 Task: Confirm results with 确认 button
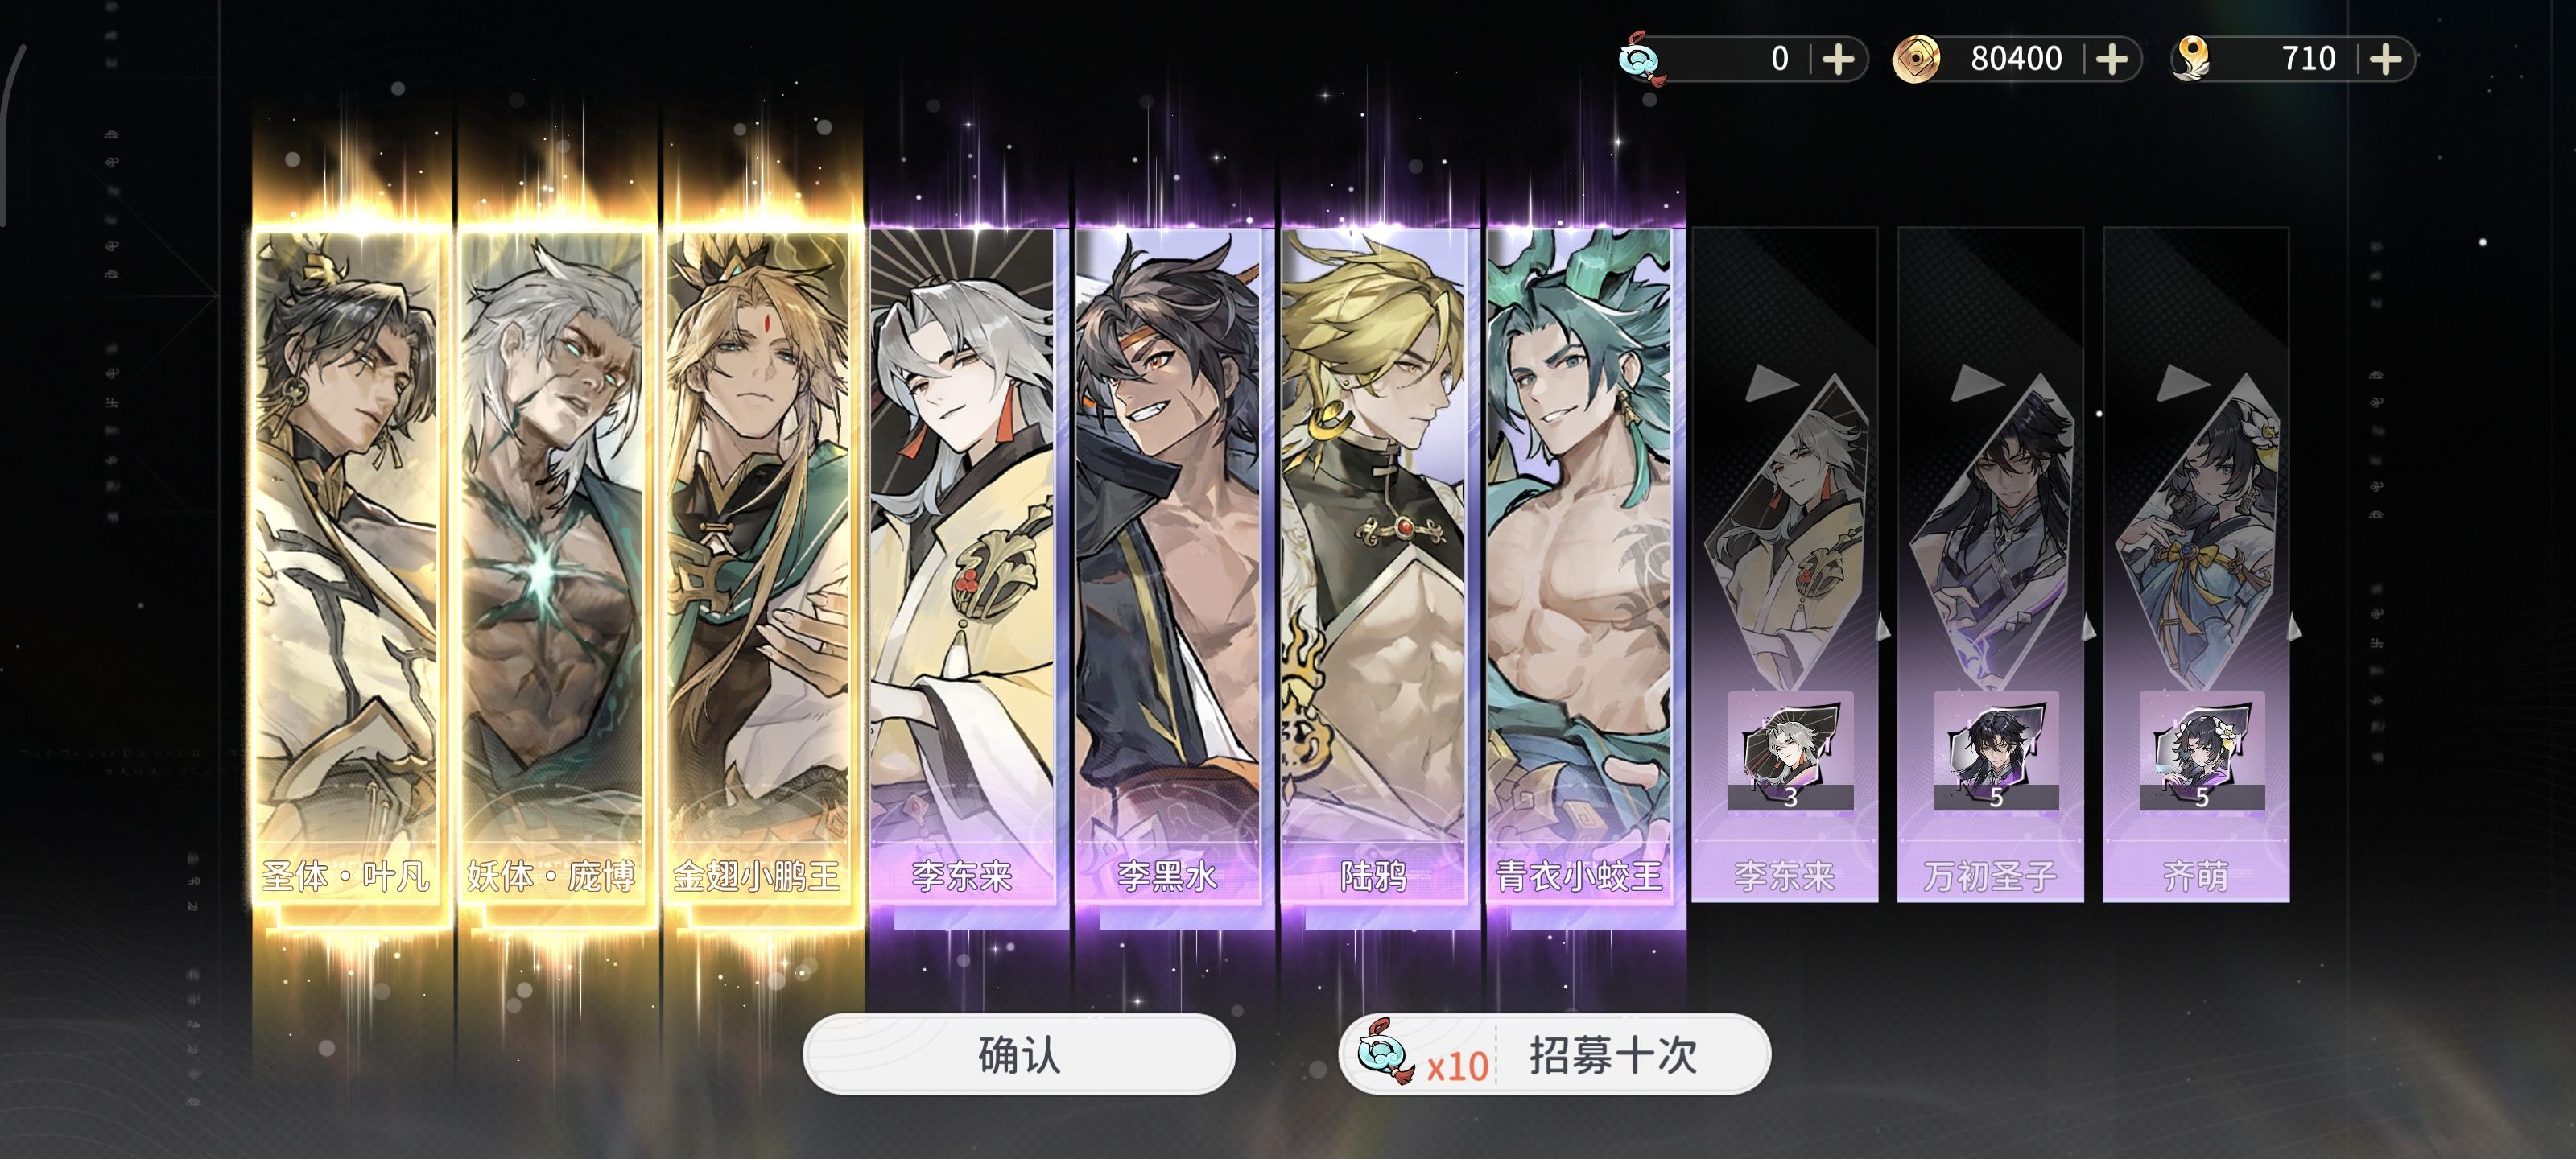pyautogui.click(x=1019, y=1054)
